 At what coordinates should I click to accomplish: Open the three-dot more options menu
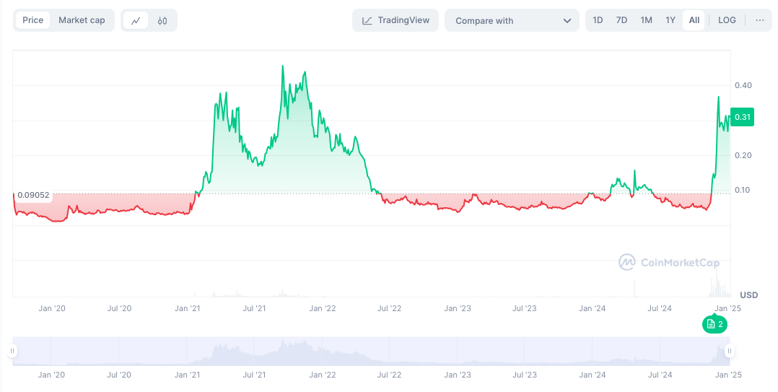(x=759, y=20)
